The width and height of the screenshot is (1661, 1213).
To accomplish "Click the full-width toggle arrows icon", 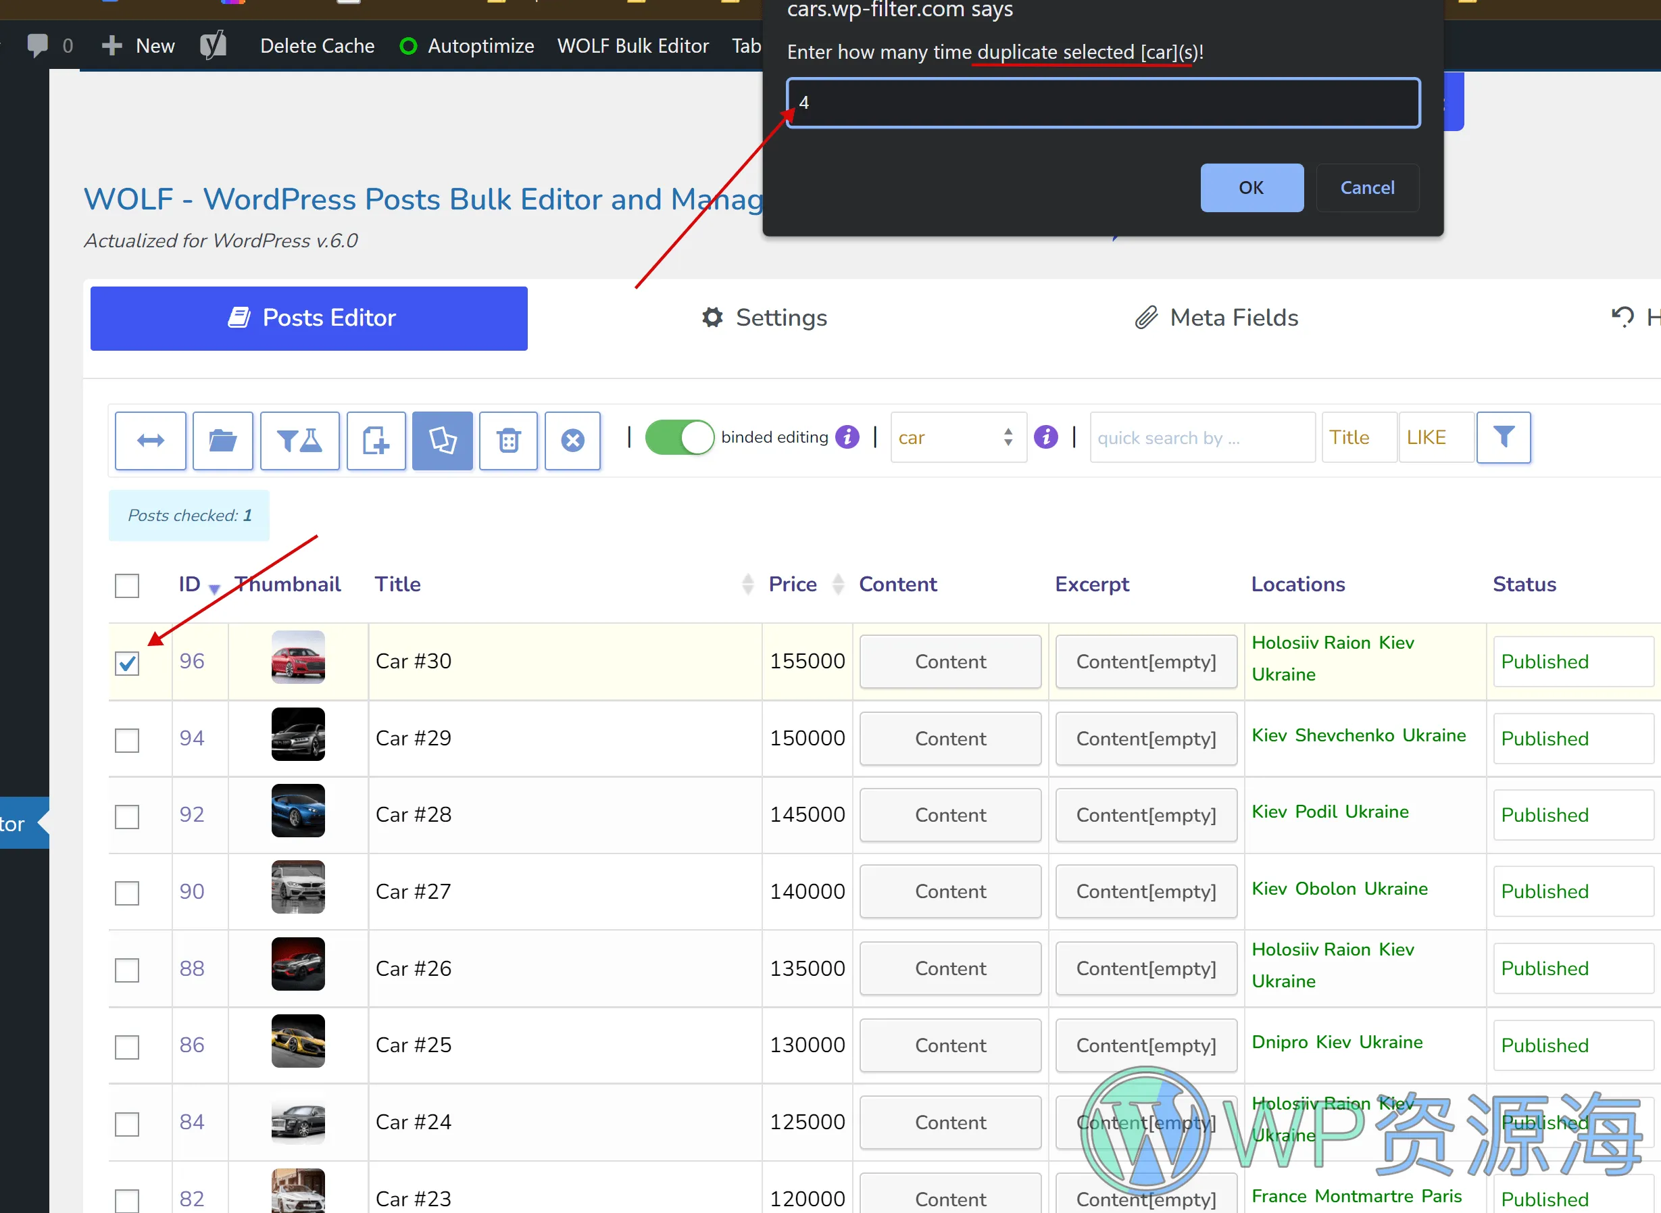I will [x=151, y=441].
